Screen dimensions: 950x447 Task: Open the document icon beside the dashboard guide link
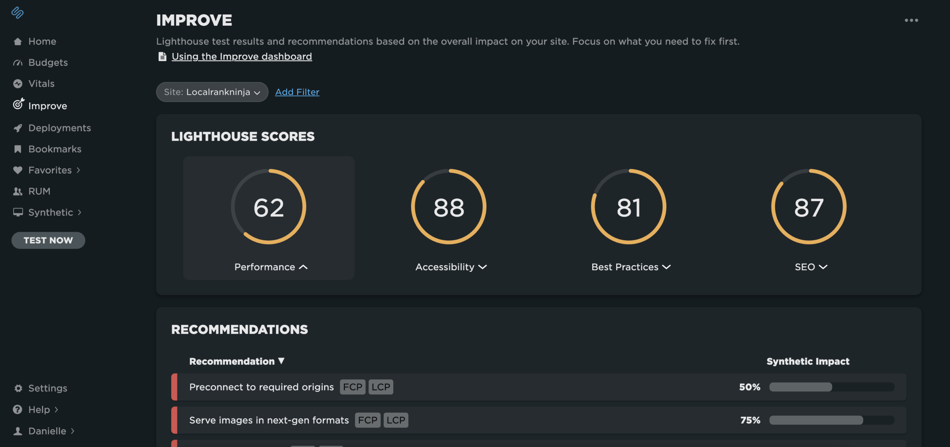(162, 56)
